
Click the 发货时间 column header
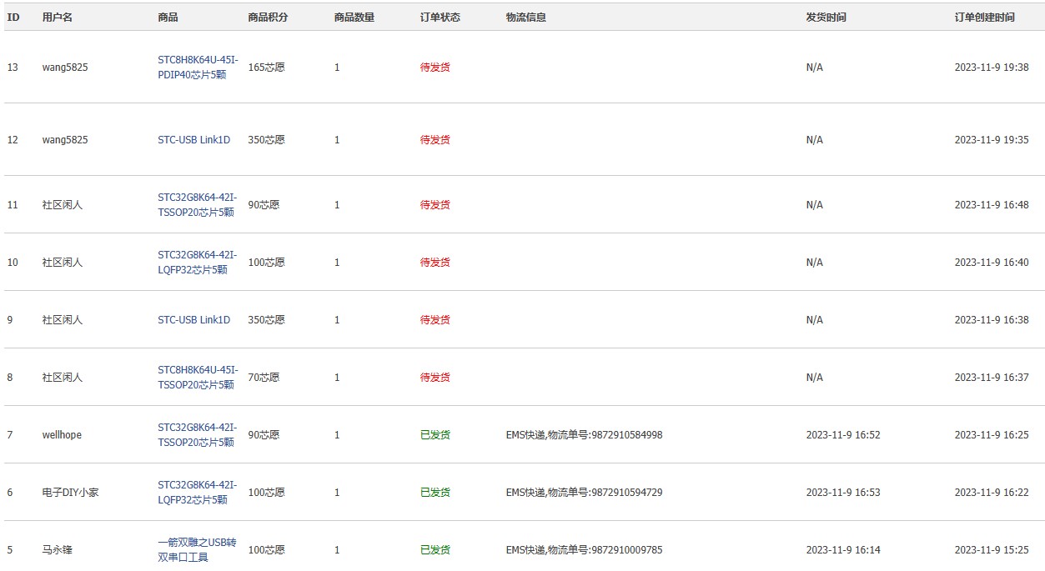[x=826, y=18]
